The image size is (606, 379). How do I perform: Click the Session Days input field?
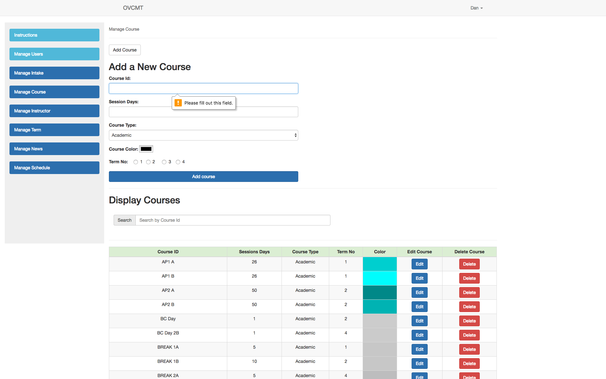pyautogui.click(x=203, y=112)
